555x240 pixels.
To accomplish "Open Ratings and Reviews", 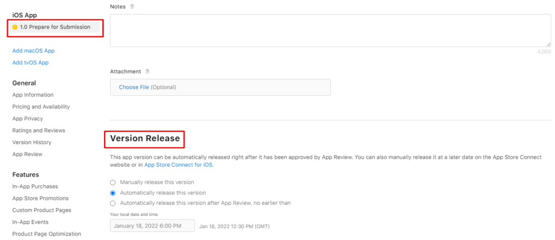I will point(38,130).
